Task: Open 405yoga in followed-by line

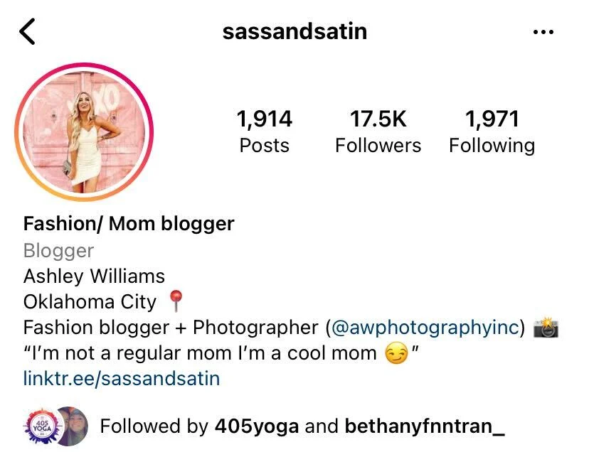Action: click(x=257, y=426)
